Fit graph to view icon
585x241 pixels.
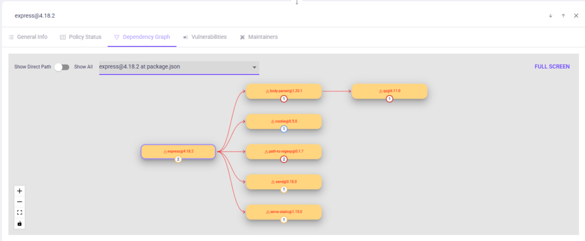(20, 212)
